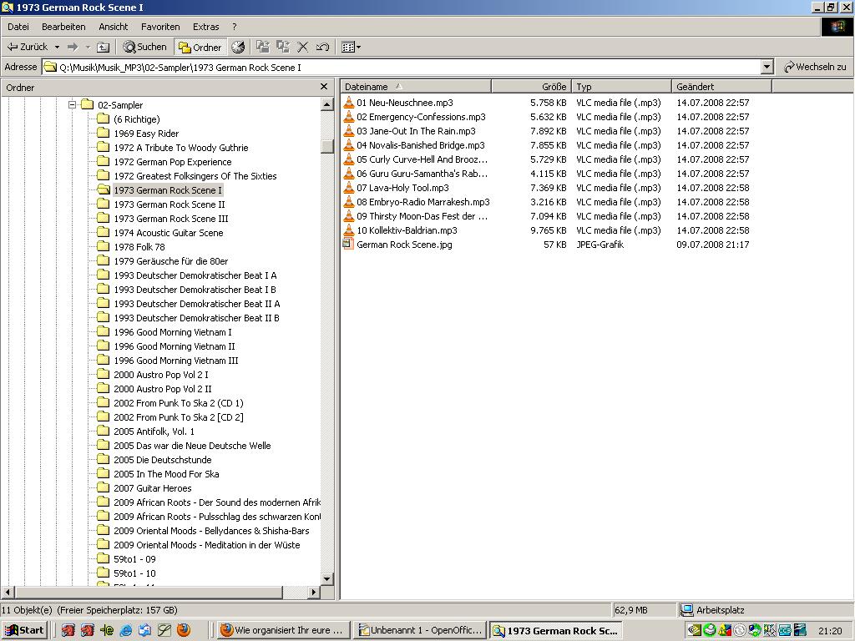Open the Suchen search panel
Image resolution: width=855 pixels, height=641 pixels.
click(x=145, y=47)
